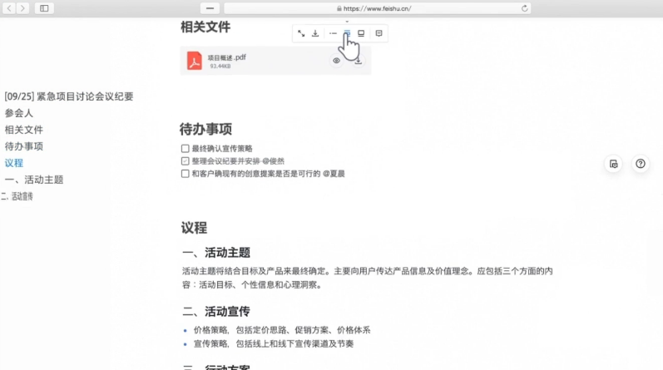Click the fullscreen expand icon in file toolbar
Viewport: 663px width, 370px height.
click(301, 33)
